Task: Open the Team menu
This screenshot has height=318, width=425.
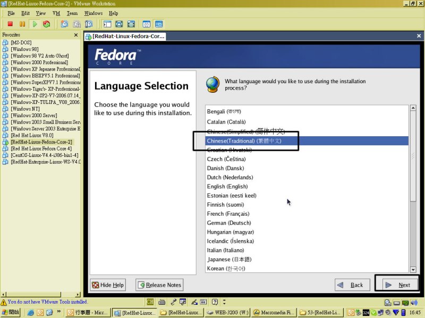Action: coord(72,13)
